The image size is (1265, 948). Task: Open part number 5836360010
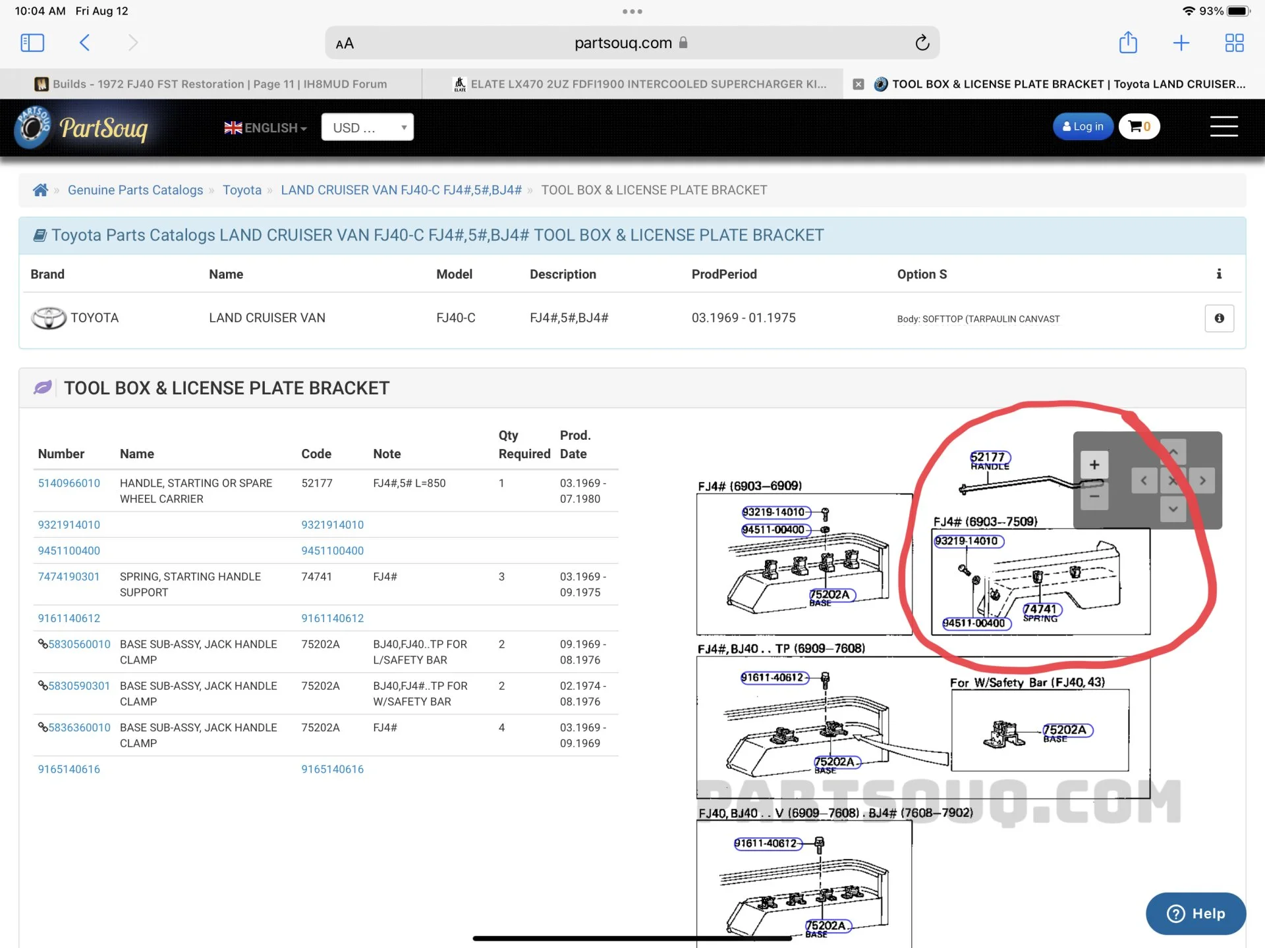point(79,727)
